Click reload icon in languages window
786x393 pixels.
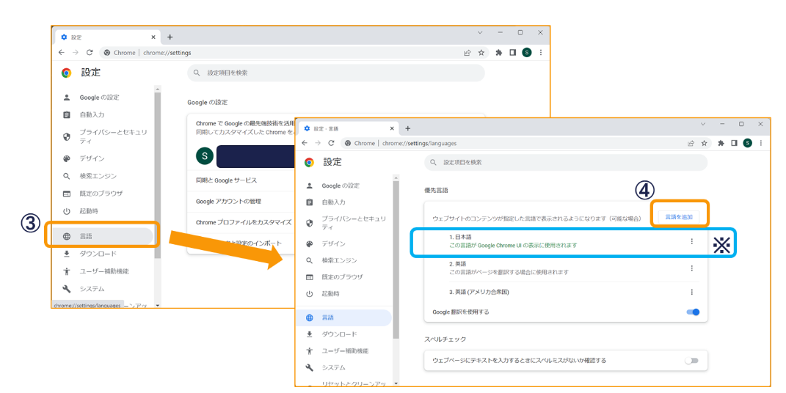click(x=331, y=143)
